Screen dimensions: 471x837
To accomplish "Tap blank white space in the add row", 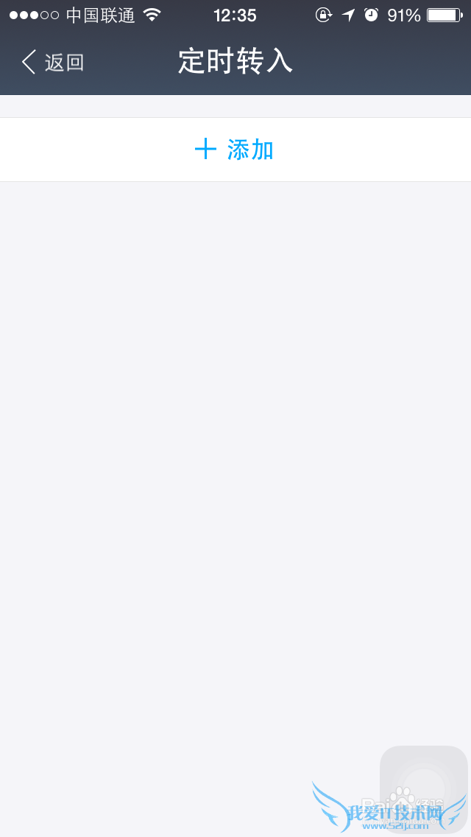I will coord(96,150).
